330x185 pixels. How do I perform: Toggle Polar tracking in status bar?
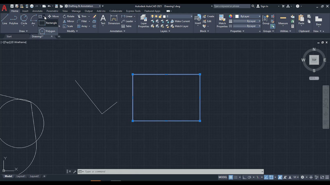click(x=249, y=177)
